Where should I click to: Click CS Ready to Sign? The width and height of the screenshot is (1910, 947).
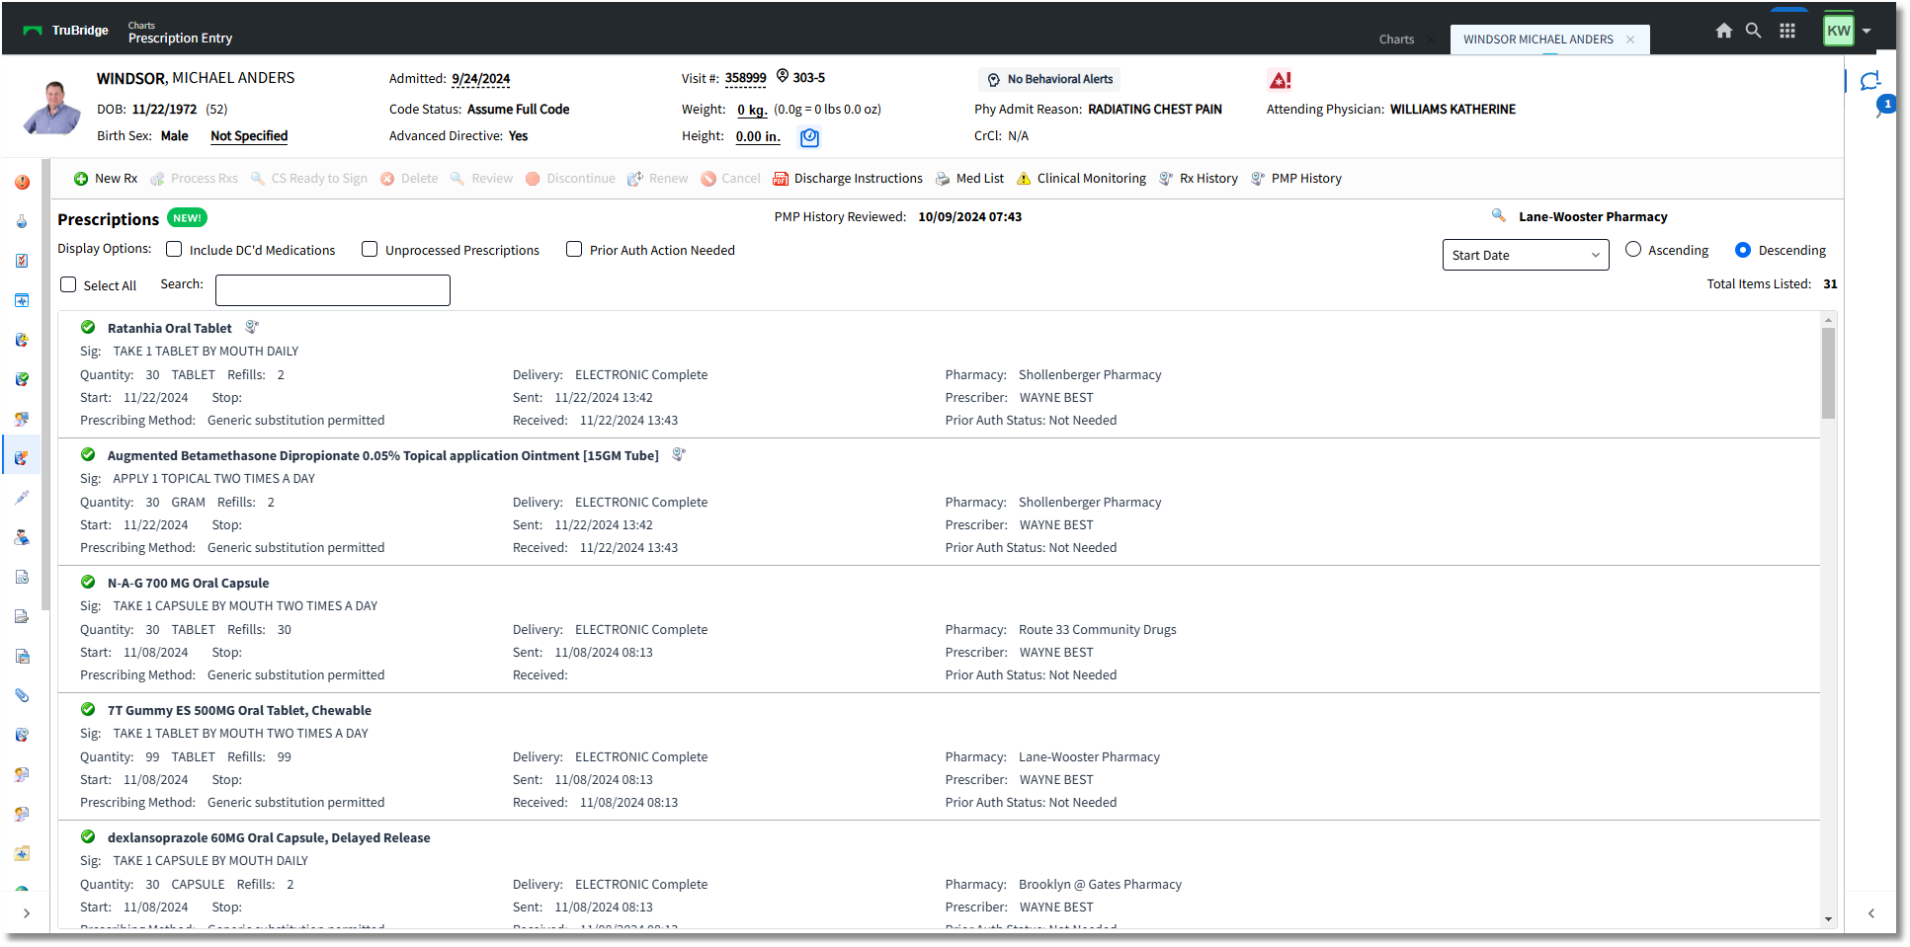(x=308, y=179)
